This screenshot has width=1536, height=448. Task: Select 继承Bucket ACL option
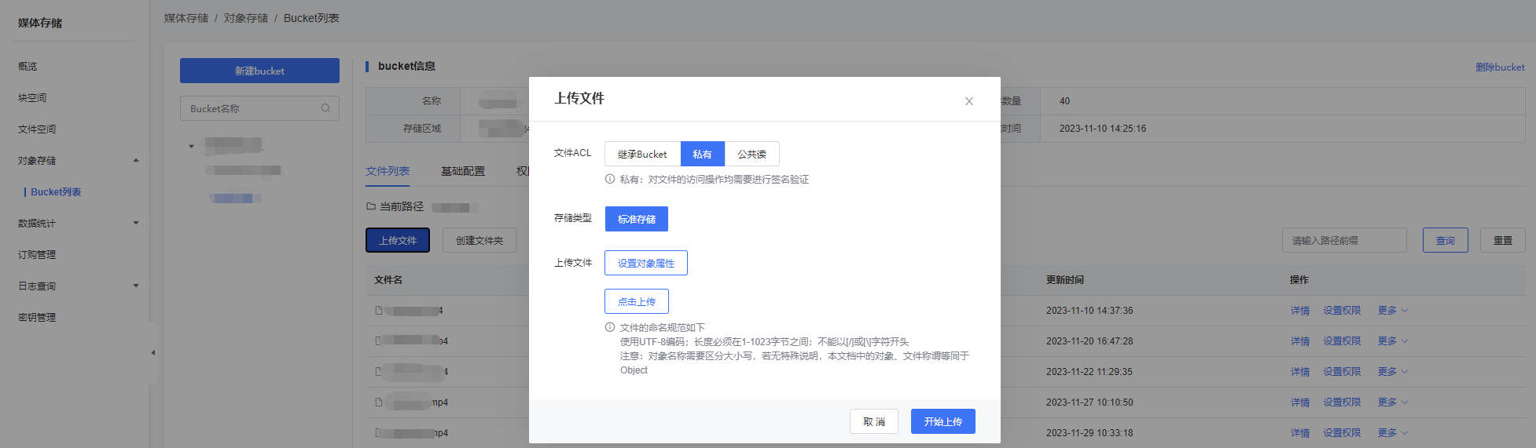click(642, 154)
